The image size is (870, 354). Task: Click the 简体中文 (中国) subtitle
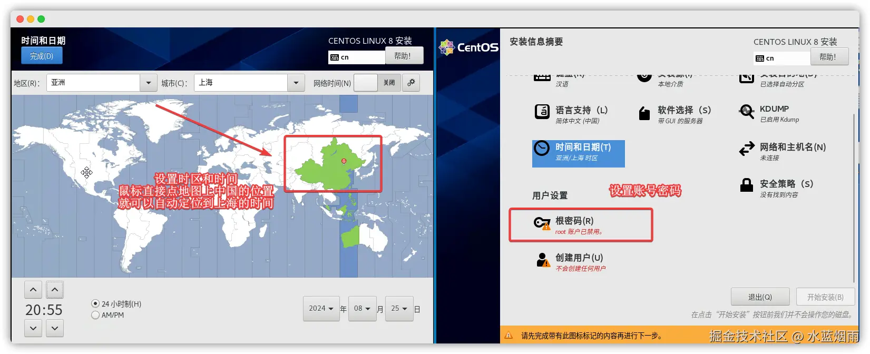(578, 121)
